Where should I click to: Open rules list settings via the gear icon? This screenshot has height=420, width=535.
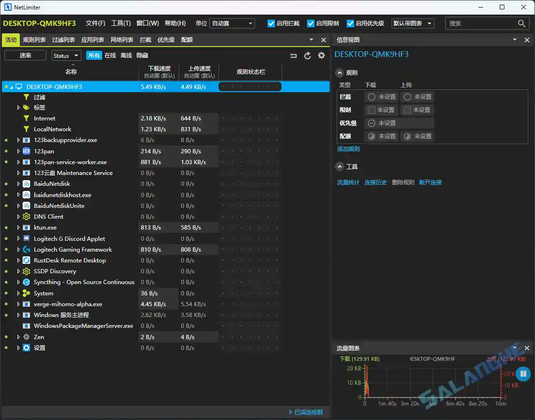(321, 55)
